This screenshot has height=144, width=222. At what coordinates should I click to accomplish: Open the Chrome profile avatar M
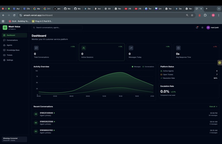213,15
